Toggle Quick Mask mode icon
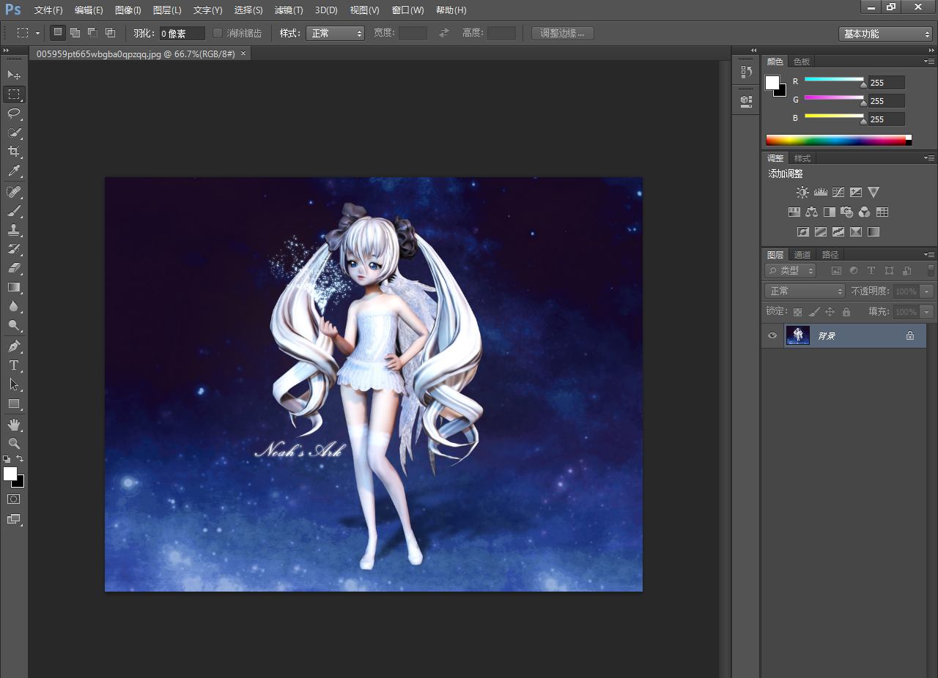The height and width of the screenshot is (678, 938). (14, 499)
